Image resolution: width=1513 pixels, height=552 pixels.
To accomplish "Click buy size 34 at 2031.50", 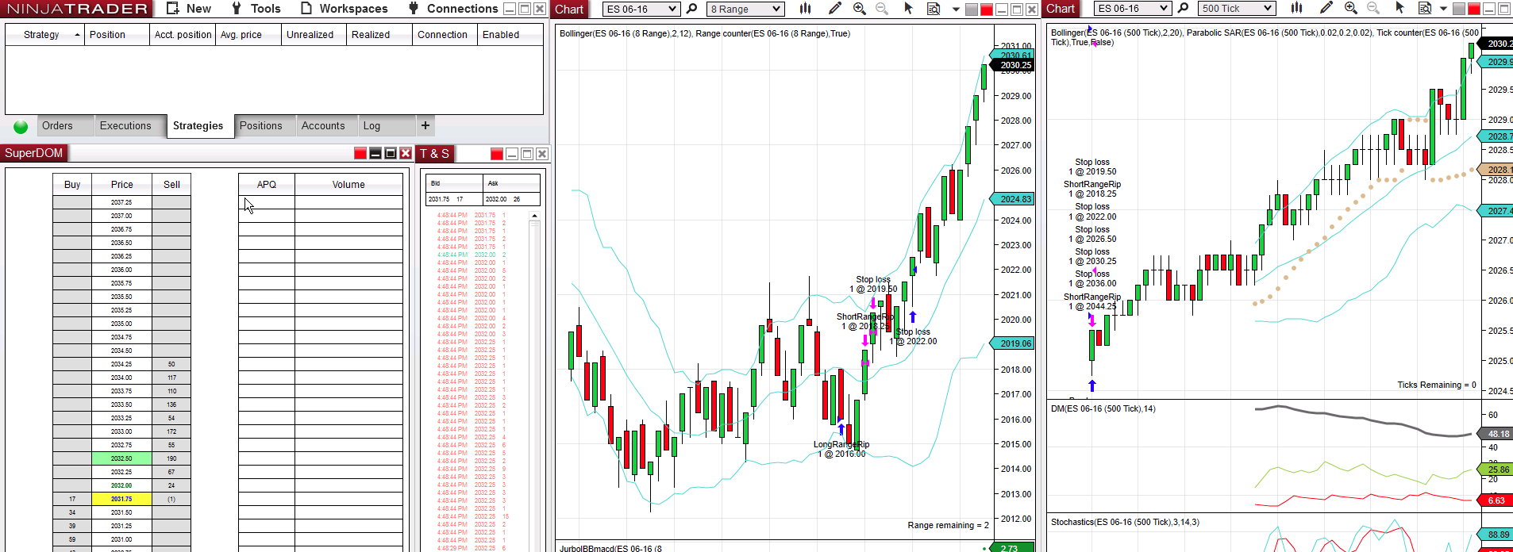I will pyautogui.click(x=72, y=512).
